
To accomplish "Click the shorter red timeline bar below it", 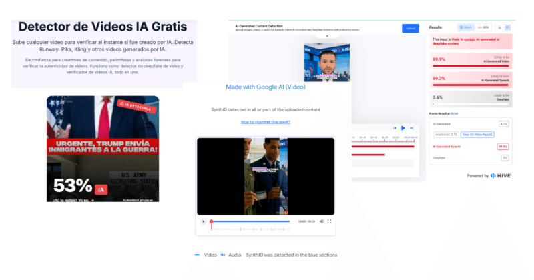I will 368,155.
